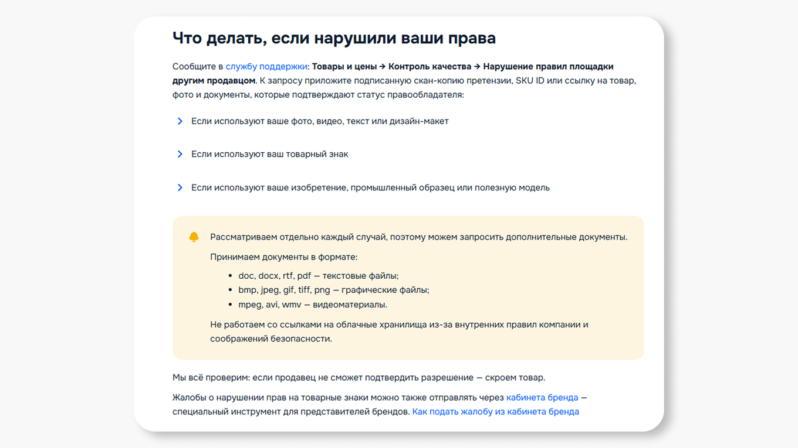Click the blue chevron beside the photo row
Image resolution: width=798 pixels, height=448 pixels.
[180, 121]
